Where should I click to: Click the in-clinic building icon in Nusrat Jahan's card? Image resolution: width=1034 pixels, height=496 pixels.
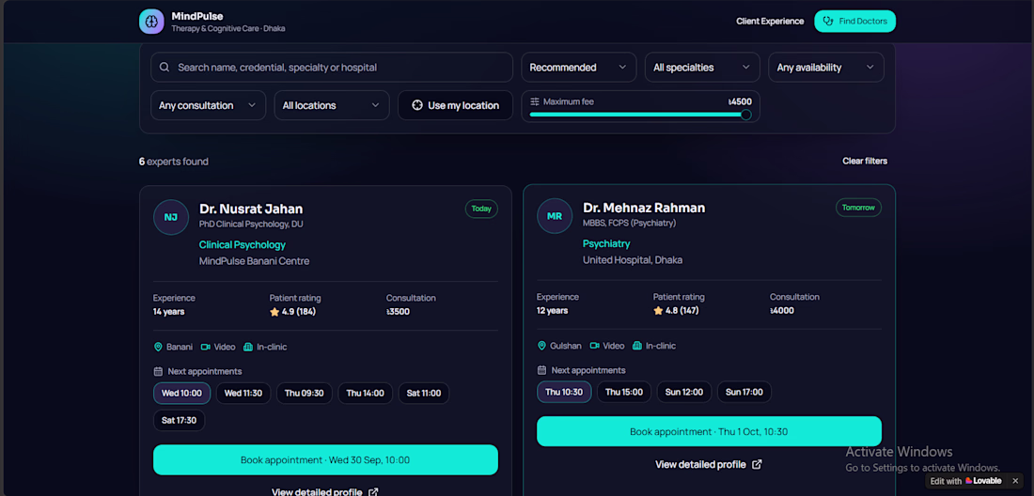click(x=248, y=348)
